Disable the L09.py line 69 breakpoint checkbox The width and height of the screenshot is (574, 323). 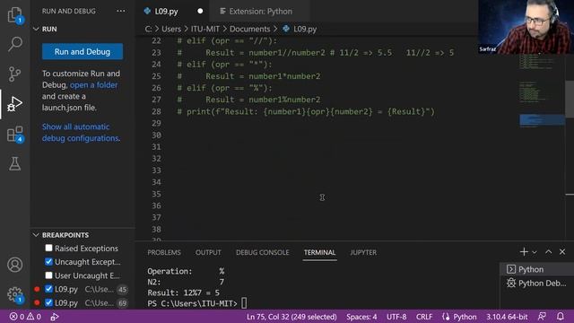(48, 302)
